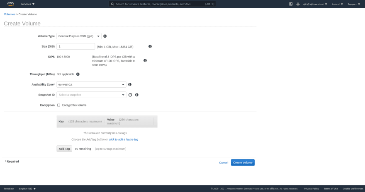Focus the Size (GiB) input field
365x192 pixels.
pyautogui.click(x=75, y=46)
